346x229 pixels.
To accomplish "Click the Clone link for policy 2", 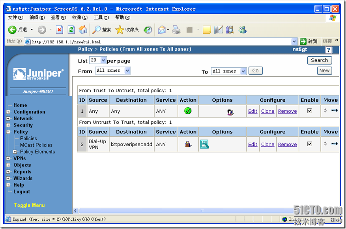I will click(x=267, y=144).
